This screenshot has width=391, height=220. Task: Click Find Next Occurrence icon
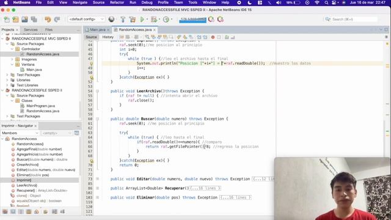(x=159, y=37)
